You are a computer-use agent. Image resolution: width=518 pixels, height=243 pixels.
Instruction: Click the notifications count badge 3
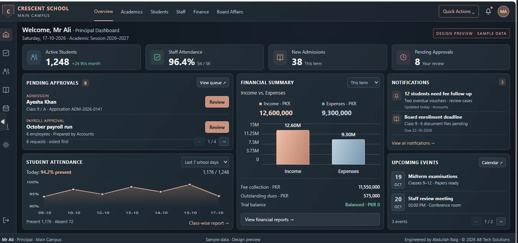[502, 82]
